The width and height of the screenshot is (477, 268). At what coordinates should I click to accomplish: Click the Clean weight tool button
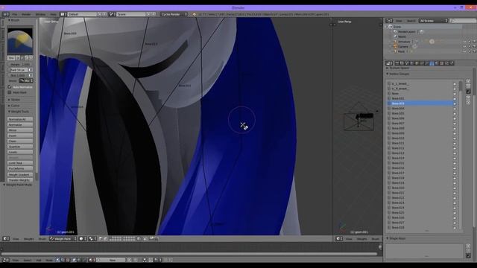(20, 141)
